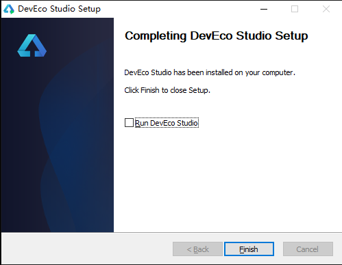Click the large DevEco logo on blue banner
The width and height of the screenshot is (342, 265).
32,45
